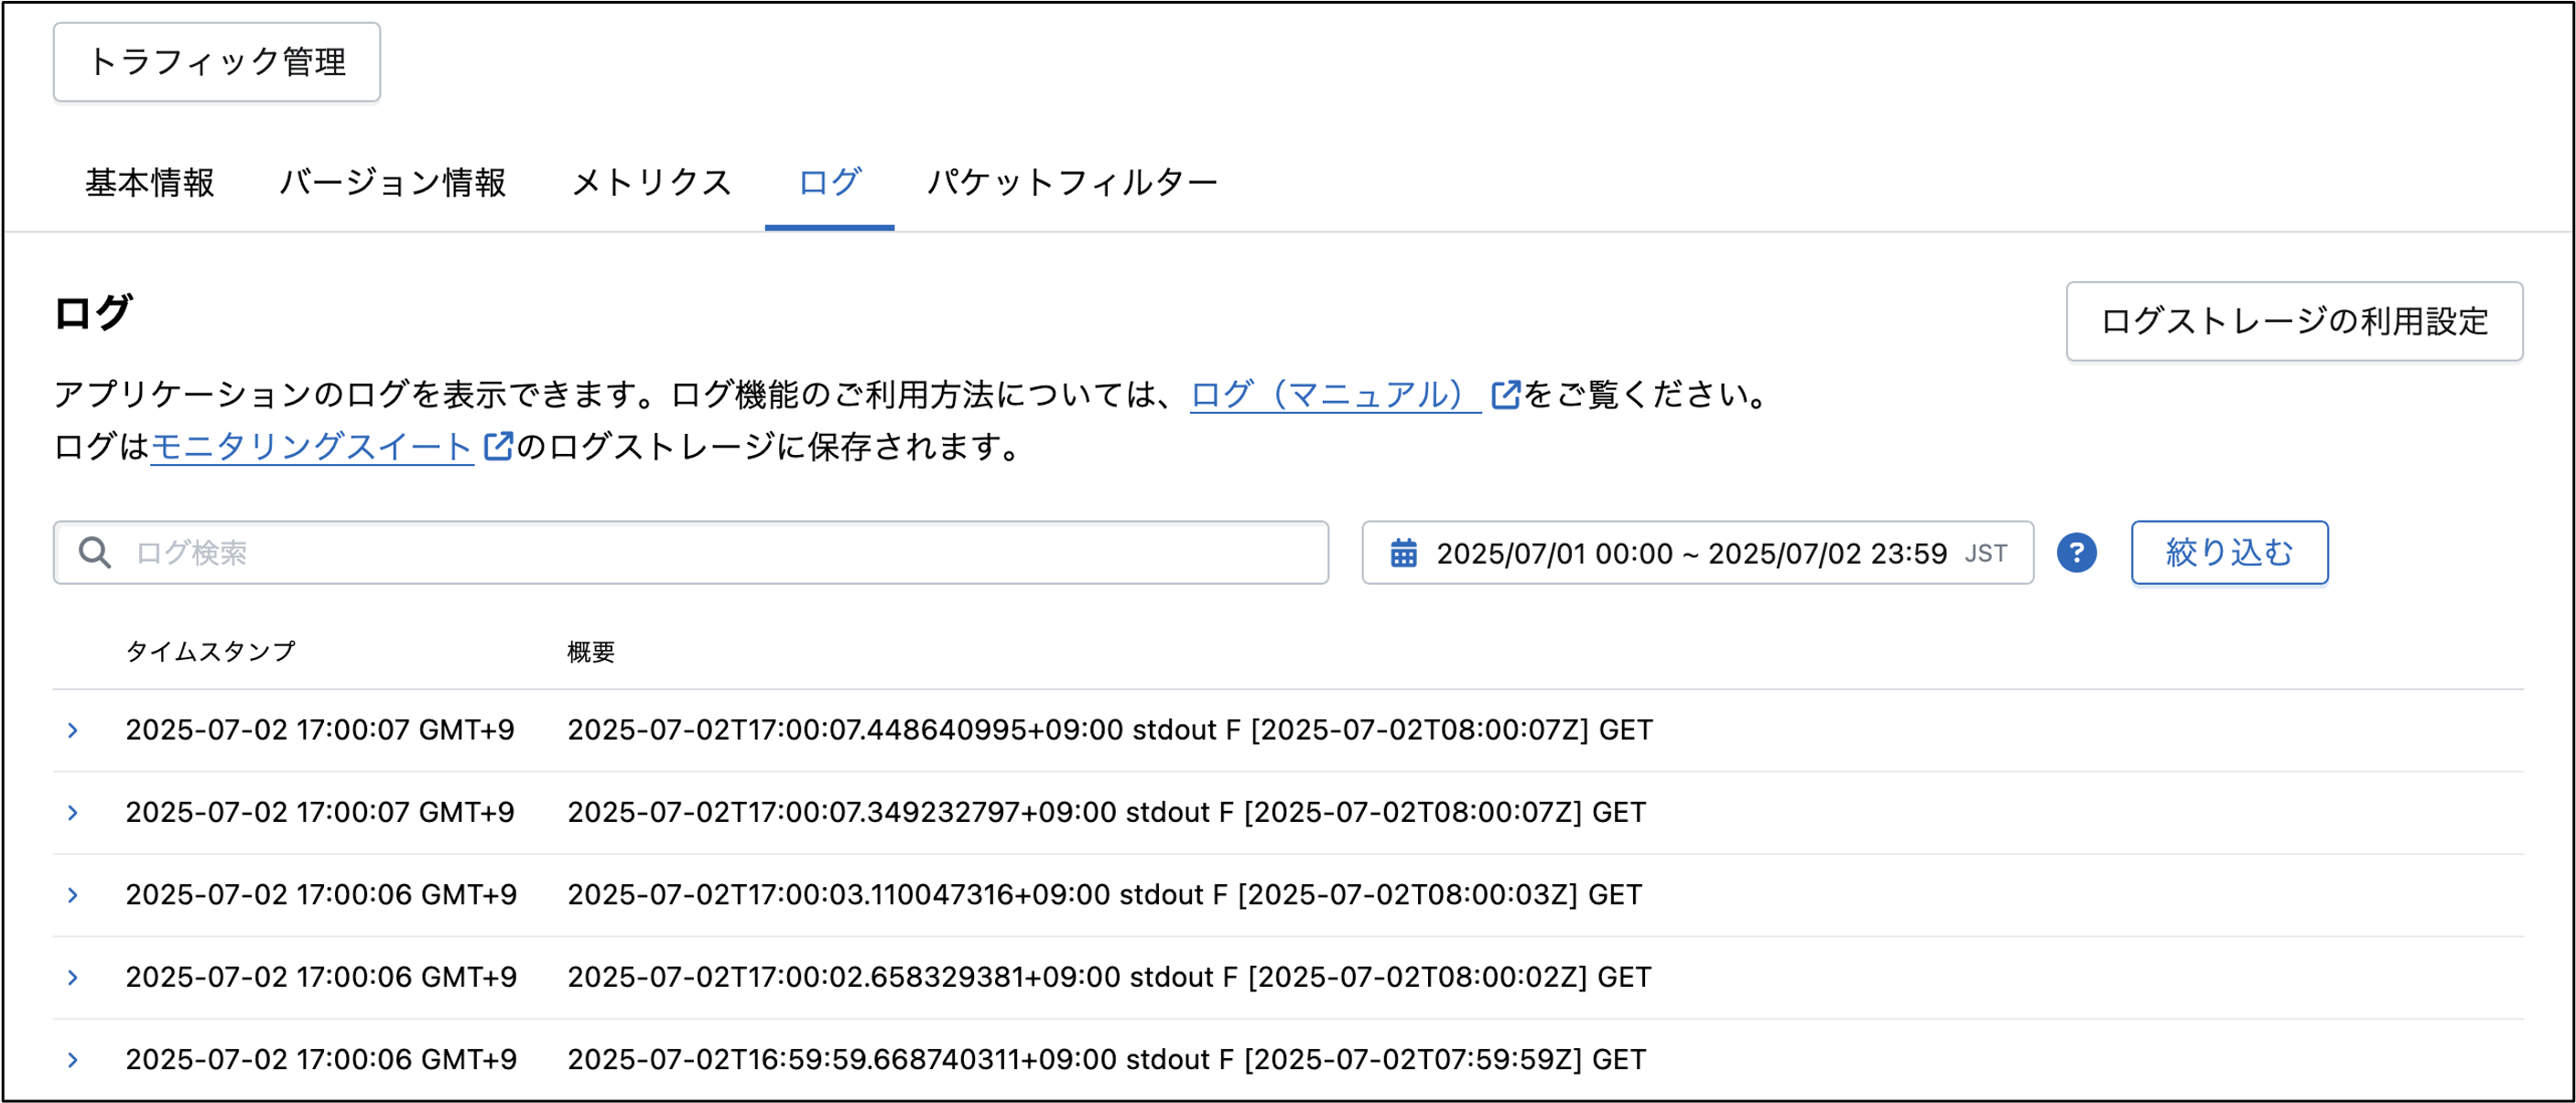The height and width of the screenshot is (1103, 2576).
Task: Click the JST timezone label
Action: 1986,554
